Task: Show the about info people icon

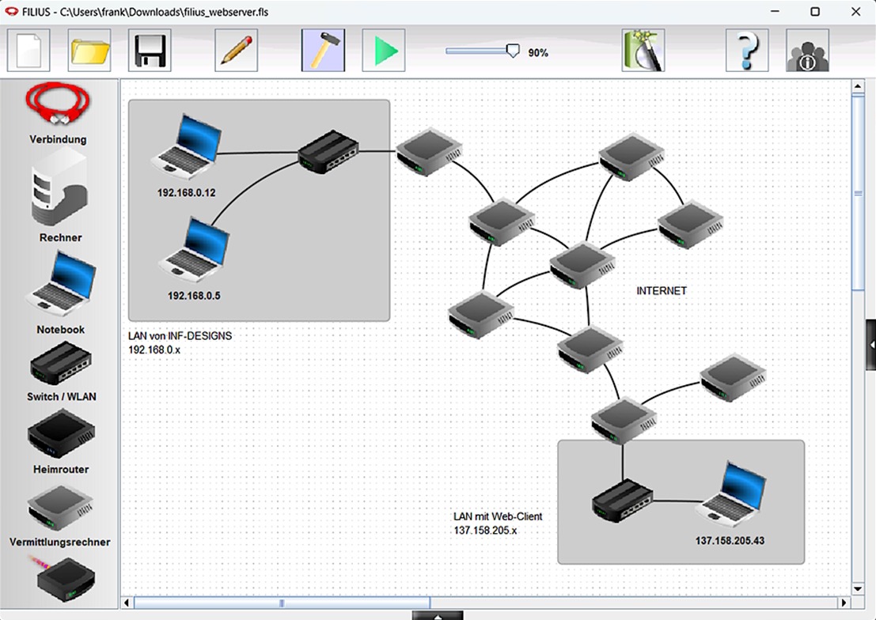Action: [807, 51]
